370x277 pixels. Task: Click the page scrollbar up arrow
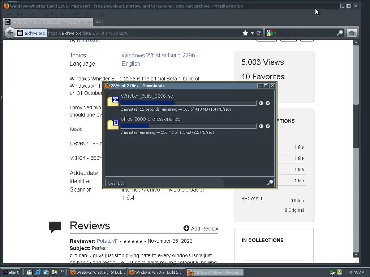pyautogui.click(x=356, y=43)
